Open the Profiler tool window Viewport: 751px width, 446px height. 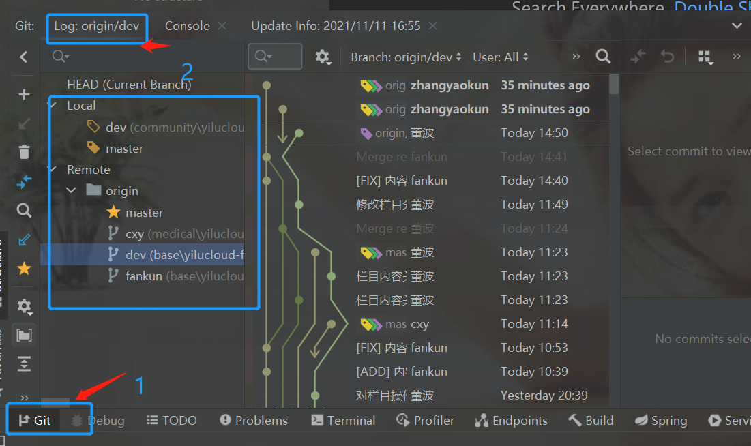click(x=425, y=421)
